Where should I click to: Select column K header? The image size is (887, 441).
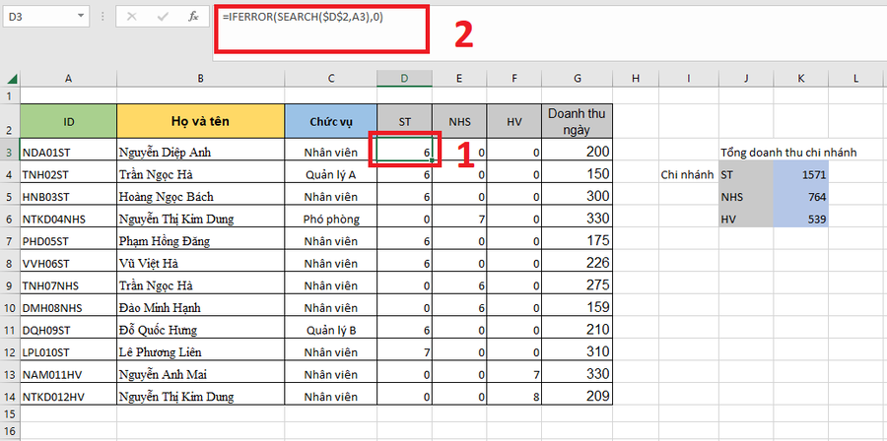(x=801, y=79)
